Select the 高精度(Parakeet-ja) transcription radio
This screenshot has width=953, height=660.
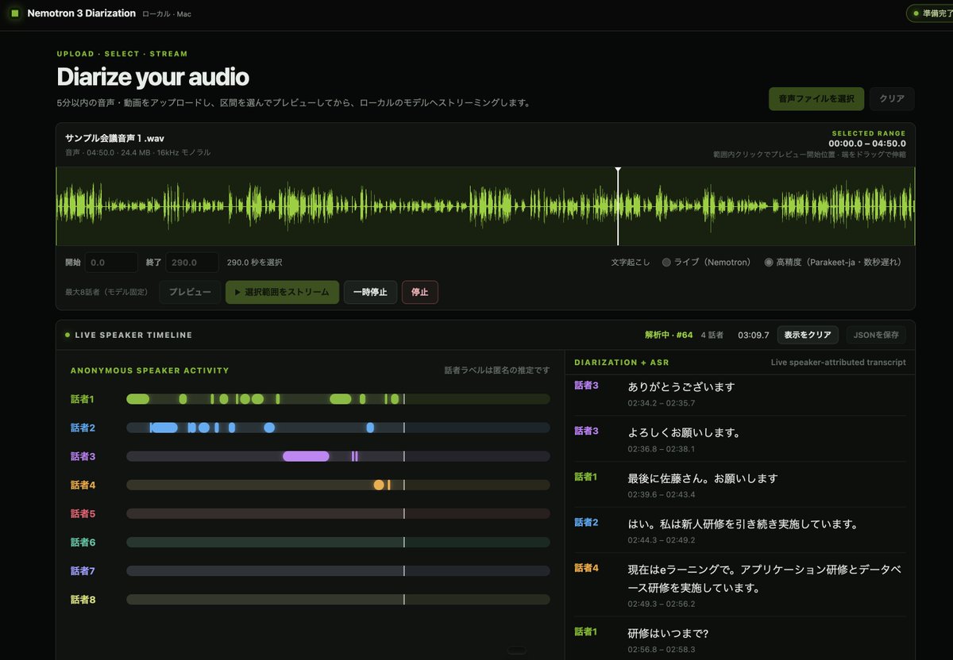769,262
